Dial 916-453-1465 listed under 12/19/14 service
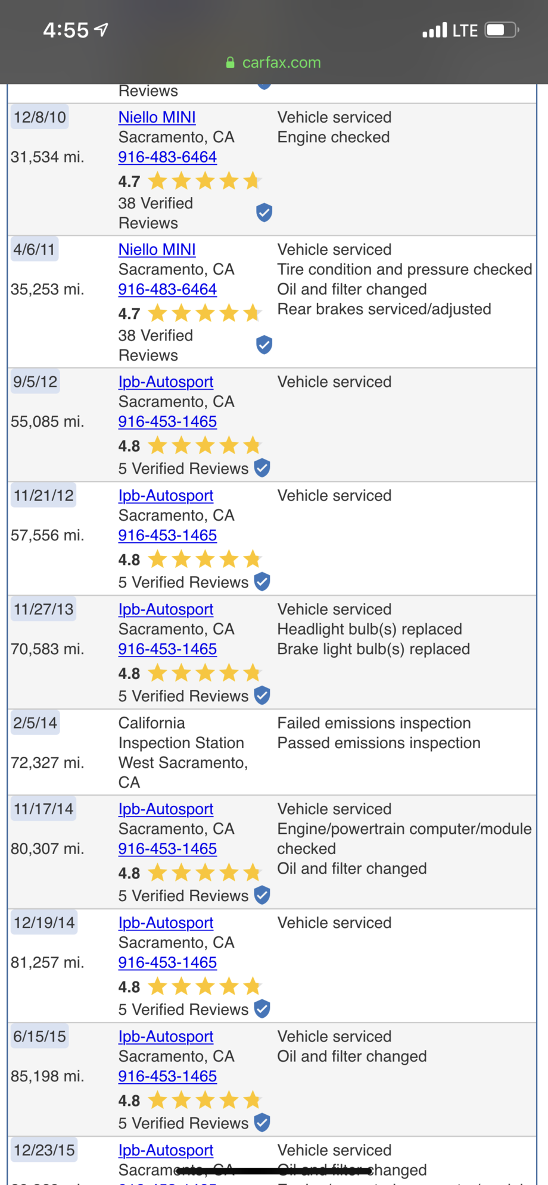This screenshot has width=548, height=1185. point(167,962)
